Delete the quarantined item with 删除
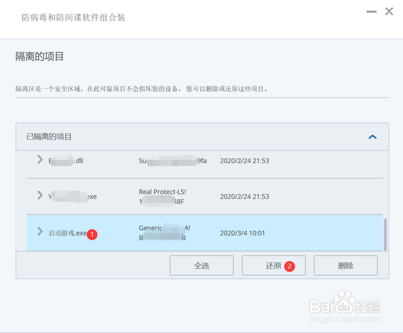 click(345, 265)
